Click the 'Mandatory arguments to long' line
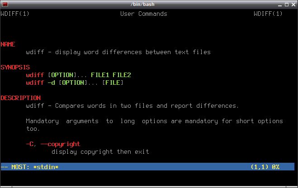Image resolution: width=298 pixels, height=188 pixels. 154,121
